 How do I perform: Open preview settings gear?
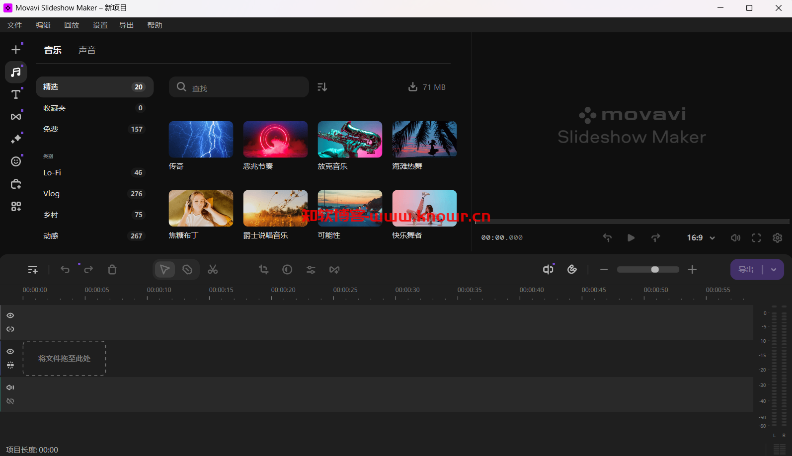778,237
